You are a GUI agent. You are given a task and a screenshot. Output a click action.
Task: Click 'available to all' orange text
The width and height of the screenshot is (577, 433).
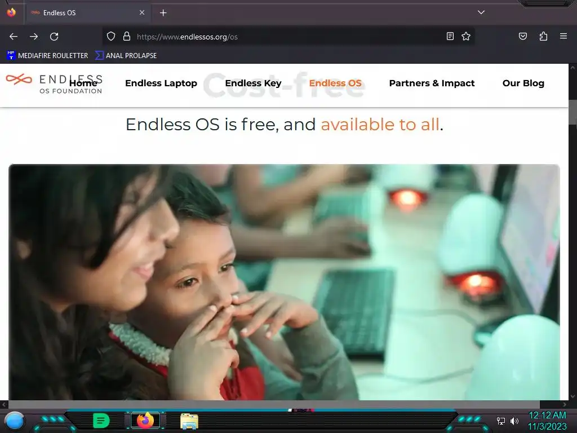(x=380, y=125)
